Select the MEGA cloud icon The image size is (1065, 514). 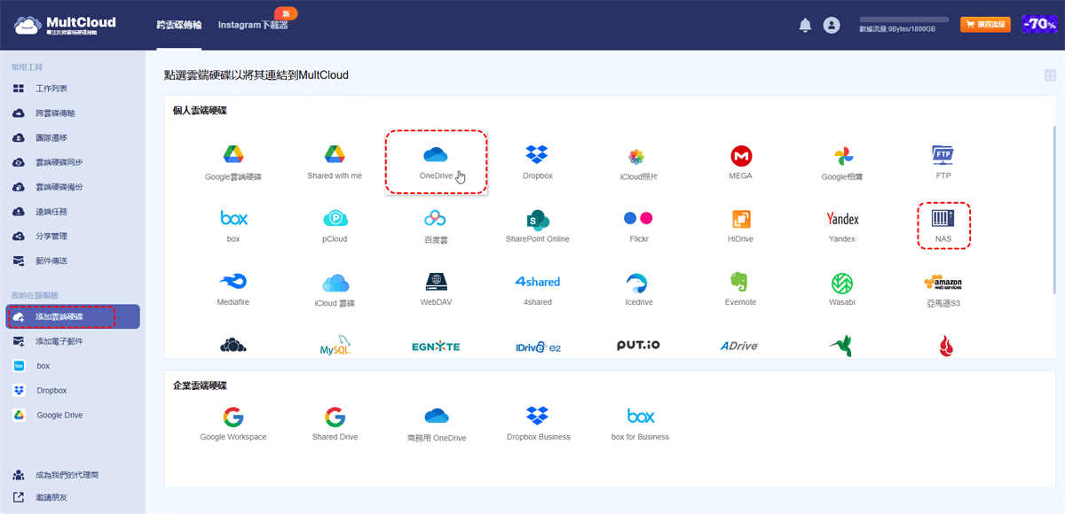(x=740, y=156)
